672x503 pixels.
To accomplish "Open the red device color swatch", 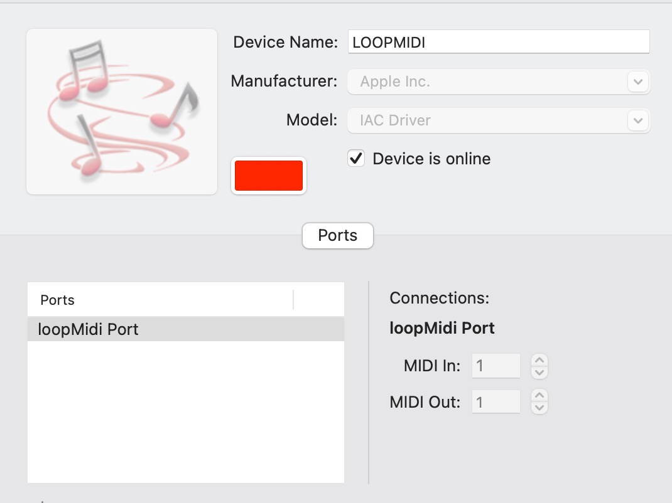I will [269, 176].
